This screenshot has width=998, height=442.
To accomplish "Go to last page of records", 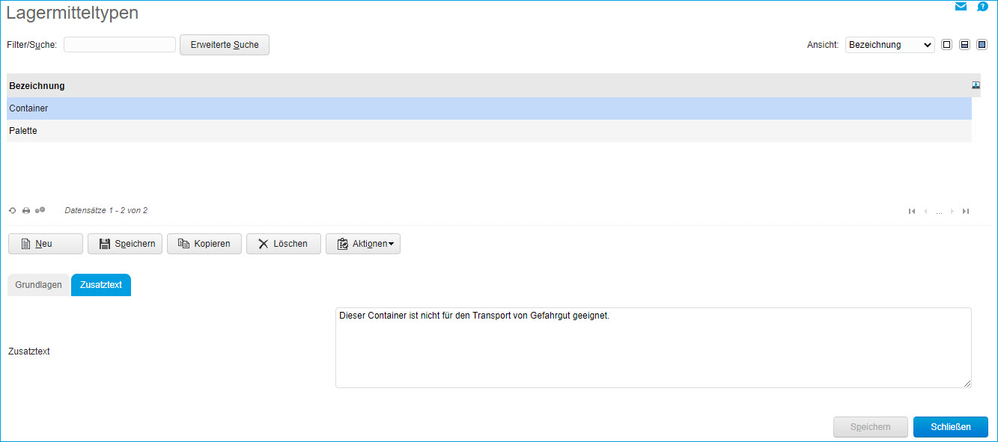I will (x=966, y=212).
